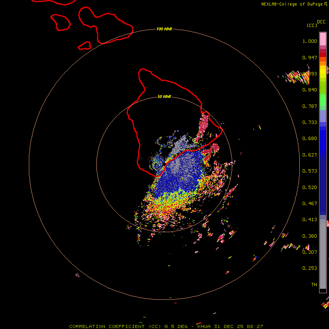Click the 0.787 color scale value
Screen dimensions: 329x329
pyautogui.click(x=310, y=106)
